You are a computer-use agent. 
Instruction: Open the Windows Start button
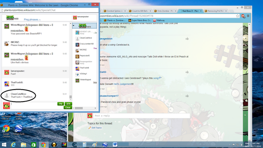[4, 145]
